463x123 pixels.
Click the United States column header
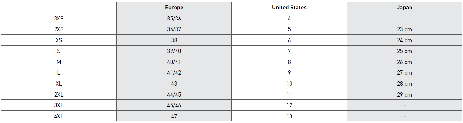[x=289, y=8]
